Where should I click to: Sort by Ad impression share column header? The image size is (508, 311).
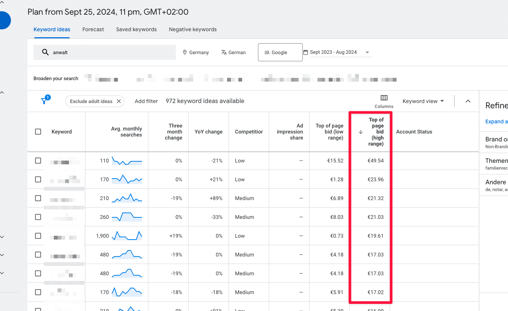click(290, 132)
